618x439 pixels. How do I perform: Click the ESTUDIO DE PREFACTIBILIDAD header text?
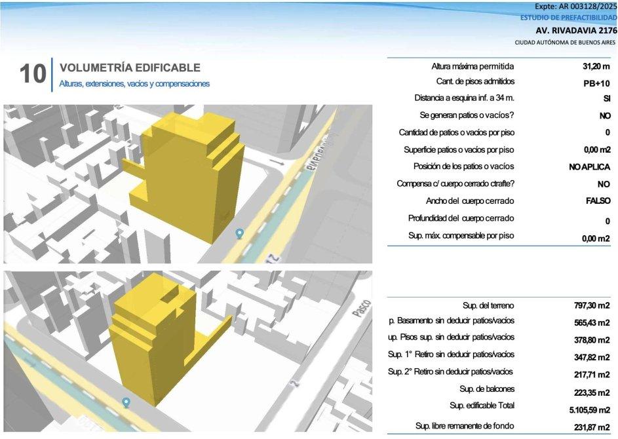(x=568, y=18)
